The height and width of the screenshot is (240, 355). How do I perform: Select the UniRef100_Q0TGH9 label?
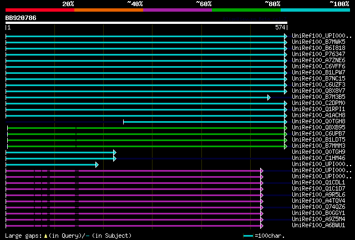pyautogui.click(x=318, y=152)
